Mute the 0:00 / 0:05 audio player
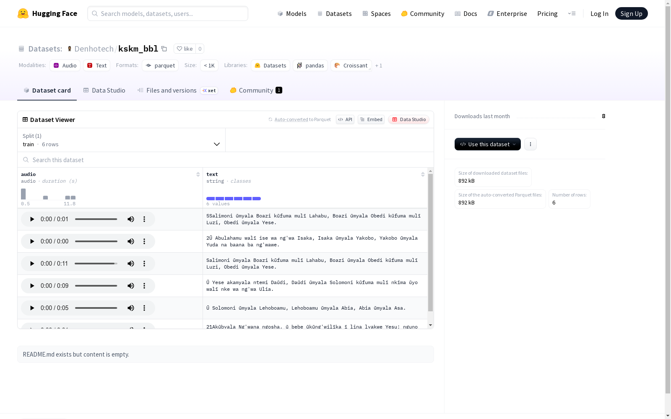This screenshot has height=419, width=671. (x=131, y=308)
